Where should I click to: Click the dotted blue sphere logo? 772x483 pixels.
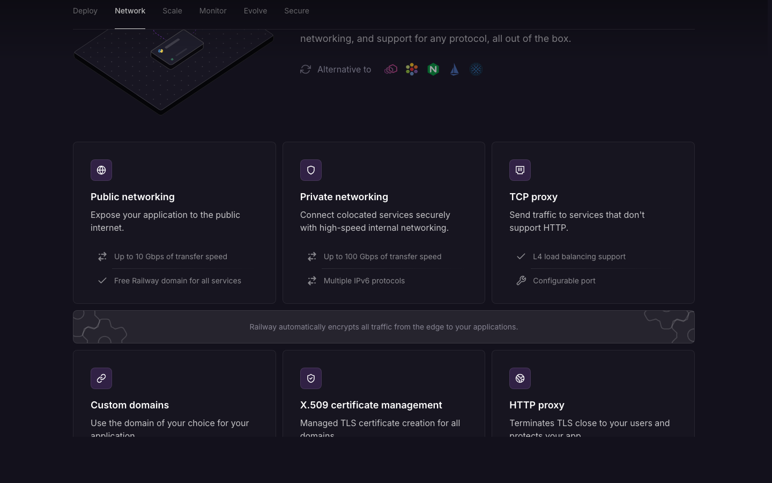tap(476, 69)
